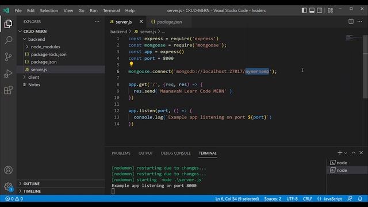Add a new terminal with plus icon
The width and height of the screenshot is (368, 207).
tap(340, 153)
